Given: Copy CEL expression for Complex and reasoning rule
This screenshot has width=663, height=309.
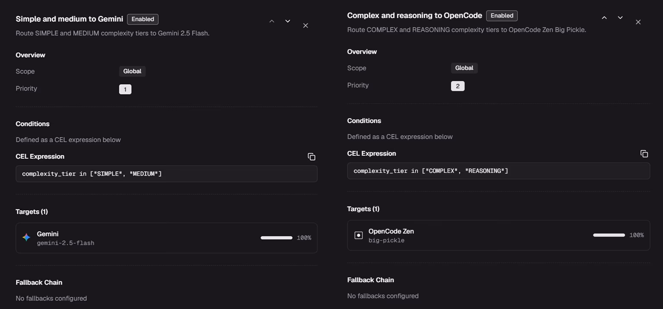Looking at the screenshot, I should point(644,154).
